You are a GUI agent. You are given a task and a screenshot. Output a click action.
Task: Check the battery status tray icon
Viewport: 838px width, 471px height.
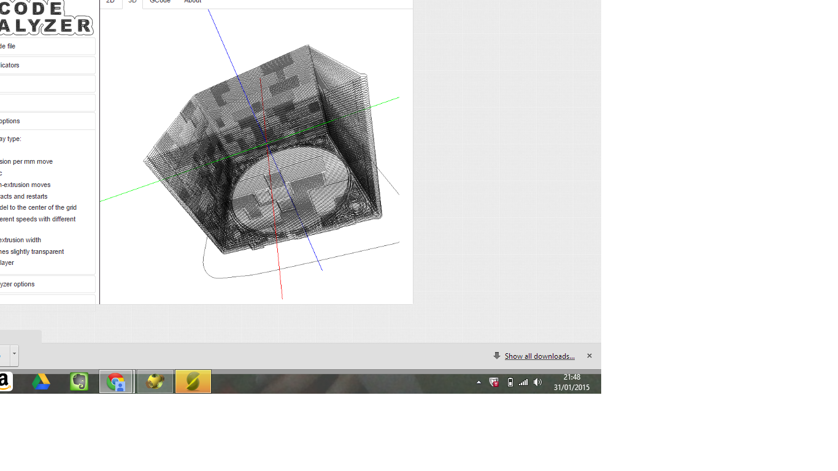(x=510, y=382)
